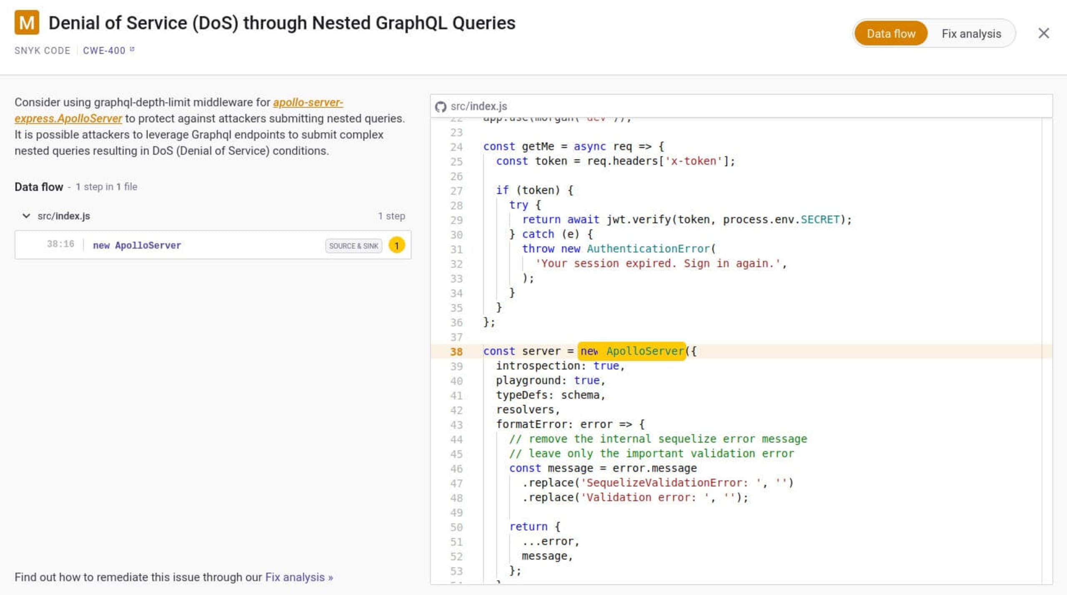Collapse the src/index.js data flow group

[26, 216]
